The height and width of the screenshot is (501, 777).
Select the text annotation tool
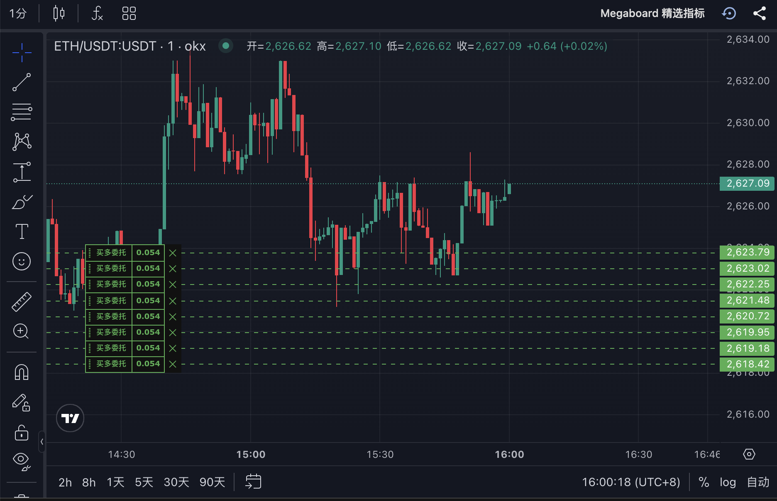pos(22,231)
